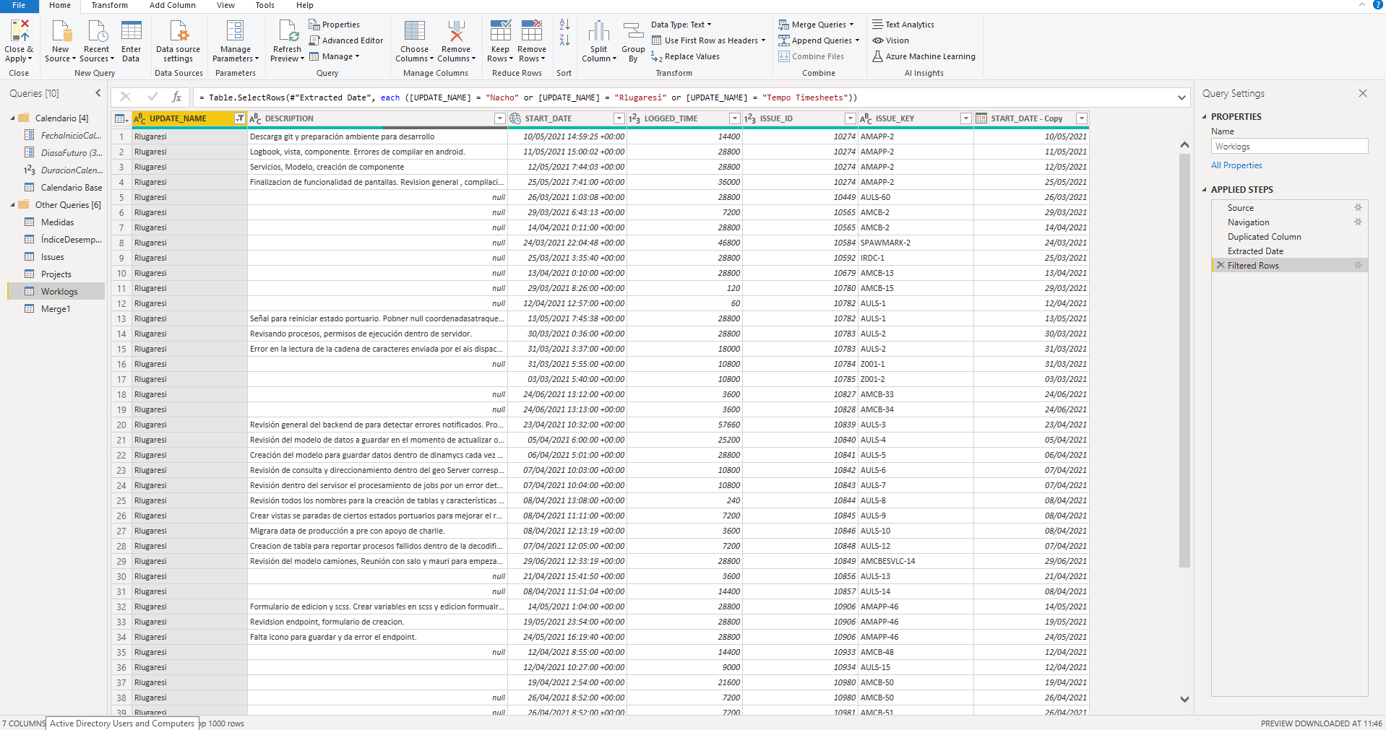1386x730 pixels.
Task: Open Recent Sources list
Action: (x=97, y=41)
